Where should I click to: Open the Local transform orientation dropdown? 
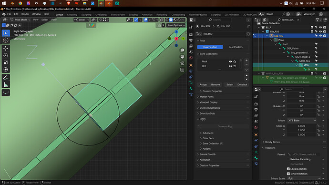82,20
